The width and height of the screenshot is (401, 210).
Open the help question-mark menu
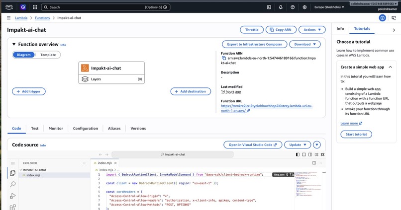click(293, 7)
